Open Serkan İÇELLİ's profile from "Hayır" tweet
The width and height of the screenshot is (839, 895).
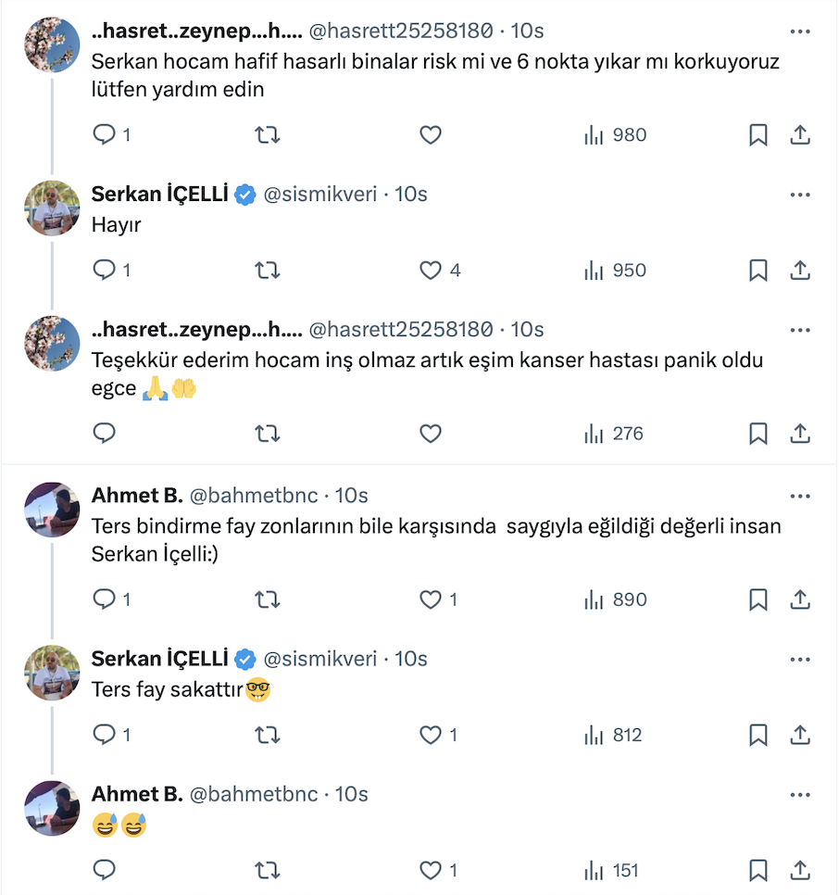point(159,195)
